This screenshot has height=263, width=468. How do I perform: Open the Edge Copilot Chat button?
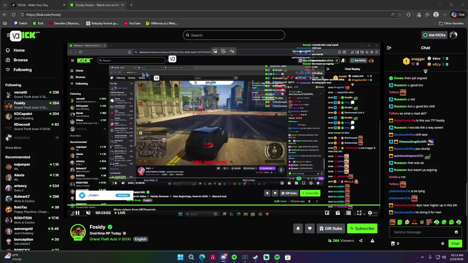coord(458,15)
